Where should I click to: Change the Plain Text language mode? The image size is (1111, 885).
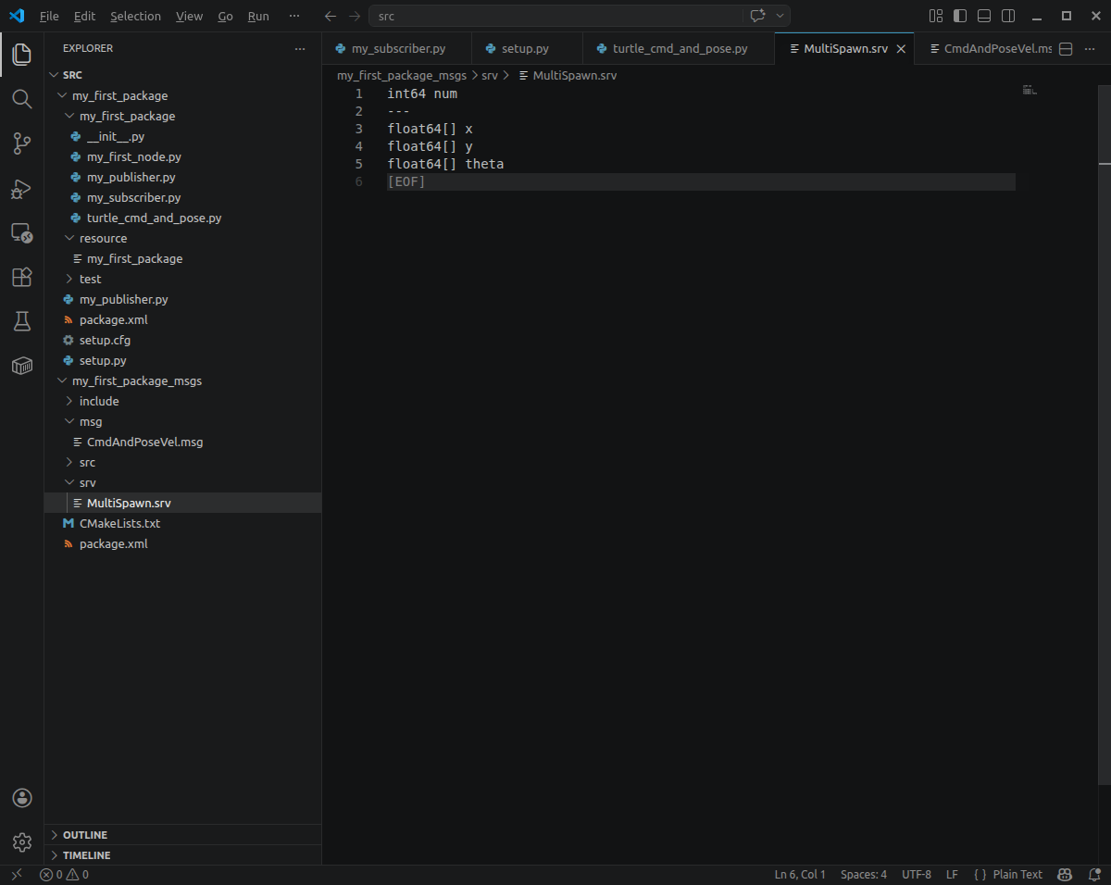1017,874
